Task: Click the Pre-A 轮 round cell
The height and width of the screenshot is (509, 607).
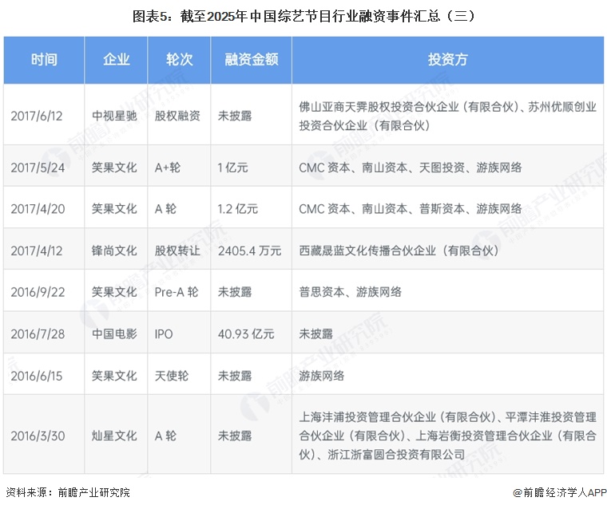Action: pos(177,292)
